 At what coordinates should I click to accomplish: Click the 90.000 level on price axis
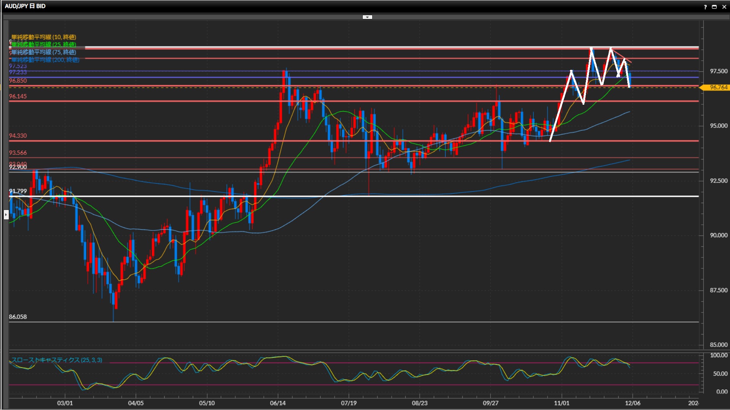718,235
